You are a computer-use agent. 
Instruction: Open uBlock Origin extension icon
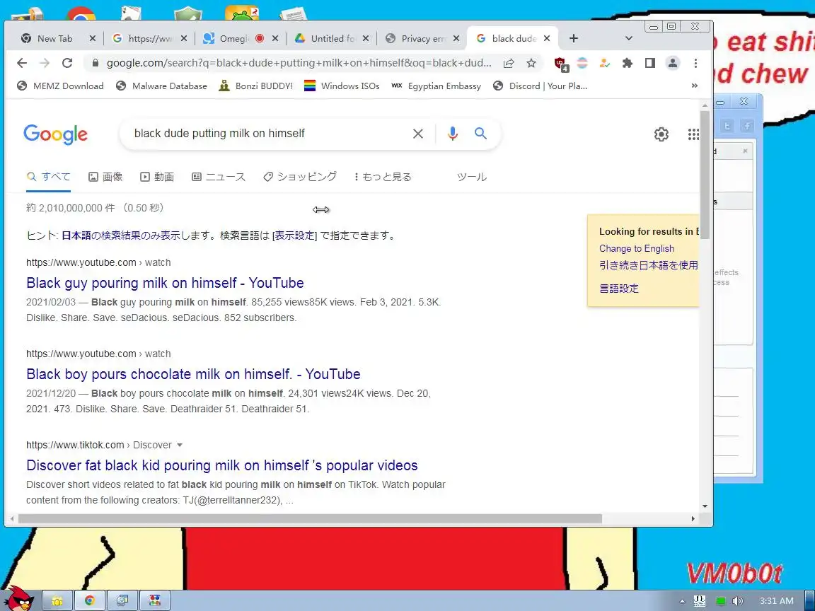pos(560,64)
